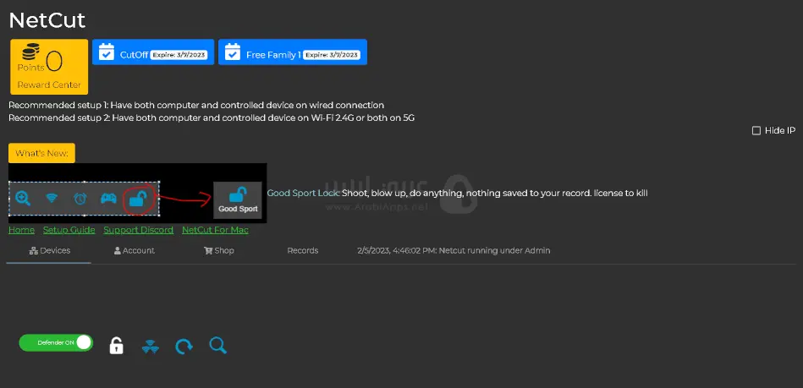This screenshot has width=803, height=388.
Task: Visit the Support Discord link
Action: point(138,230)
